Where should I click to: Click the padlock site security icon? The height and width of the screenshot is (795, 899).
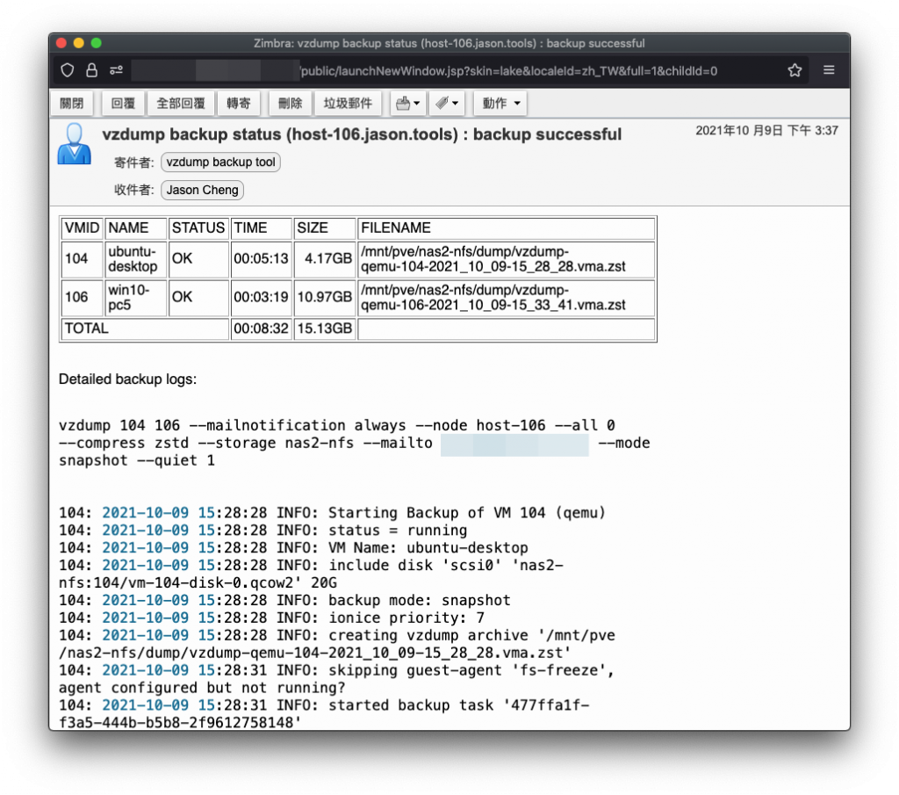click(x=91, y=70)
